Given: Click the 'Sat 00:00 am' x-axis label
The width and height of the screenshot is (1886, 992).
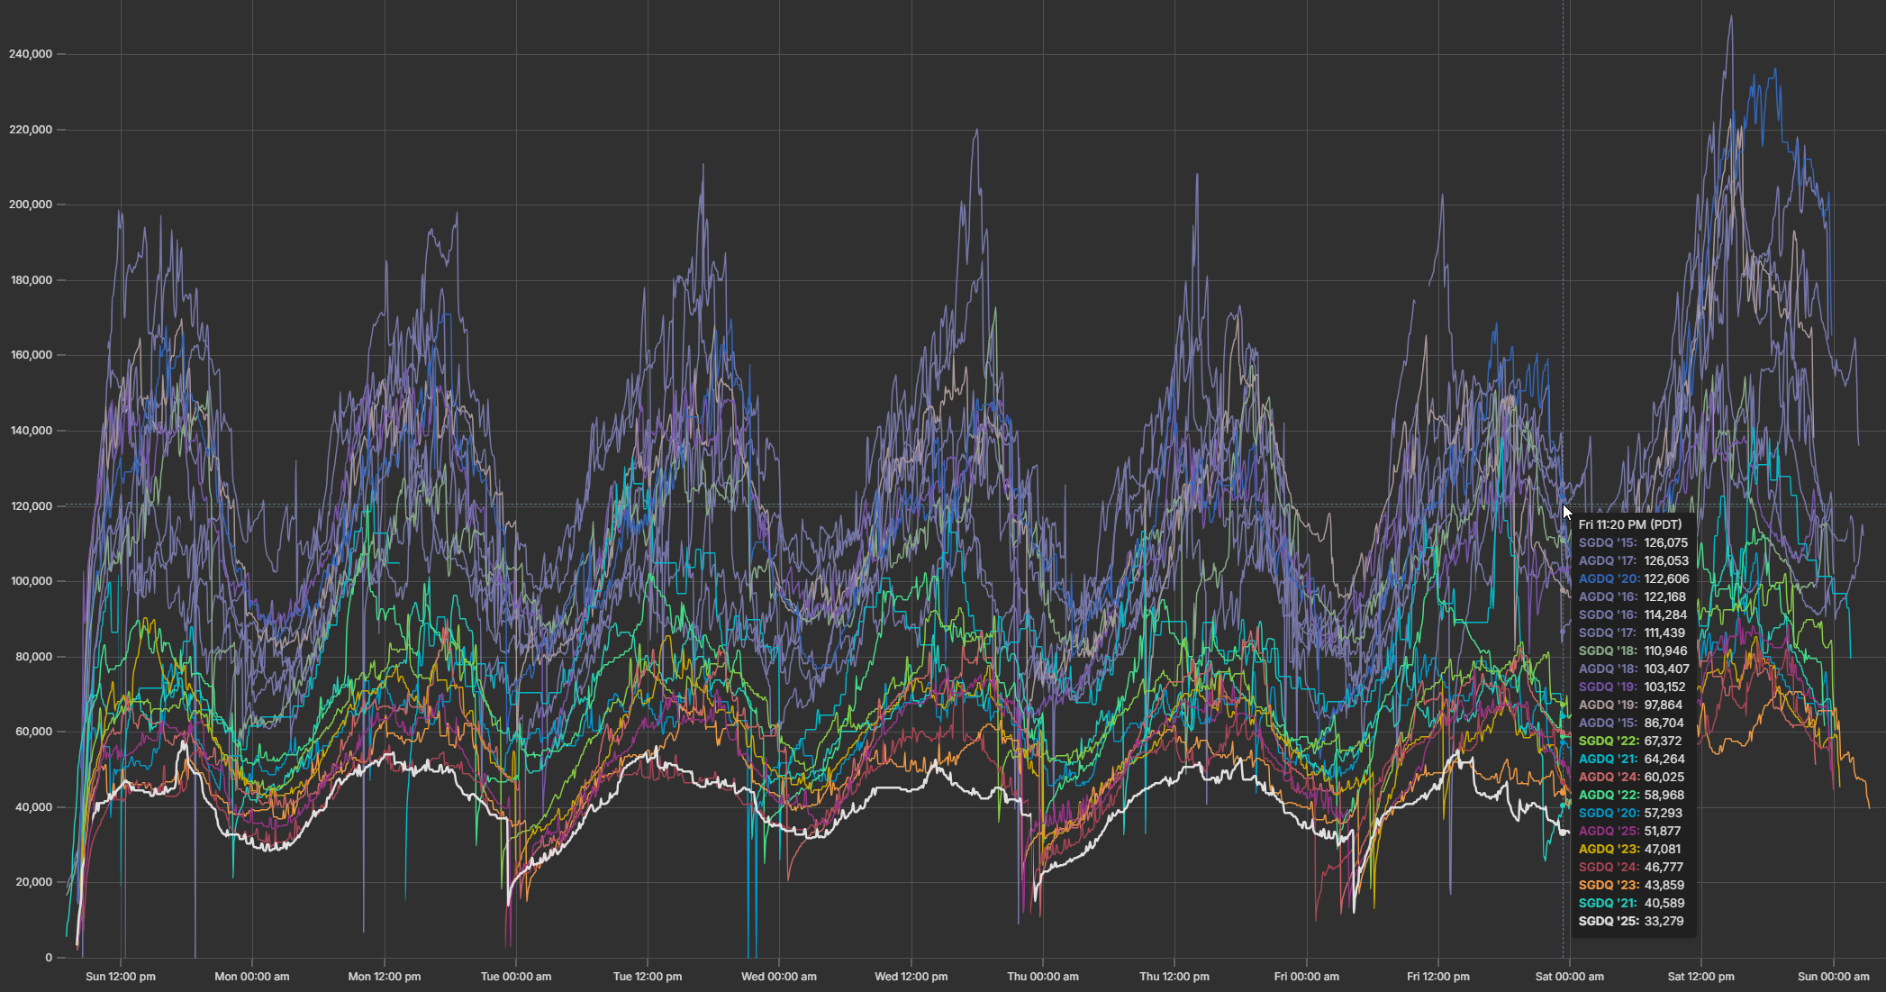Looking at the screenshot, I should (1570, 977).
